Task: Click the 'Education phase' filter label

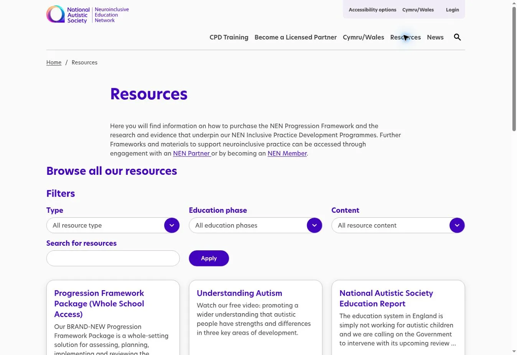Action: [218, 210]
